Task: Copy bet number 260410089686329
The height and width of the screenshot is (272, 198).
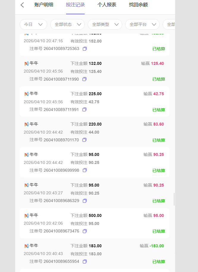Action: click(85, 201)
